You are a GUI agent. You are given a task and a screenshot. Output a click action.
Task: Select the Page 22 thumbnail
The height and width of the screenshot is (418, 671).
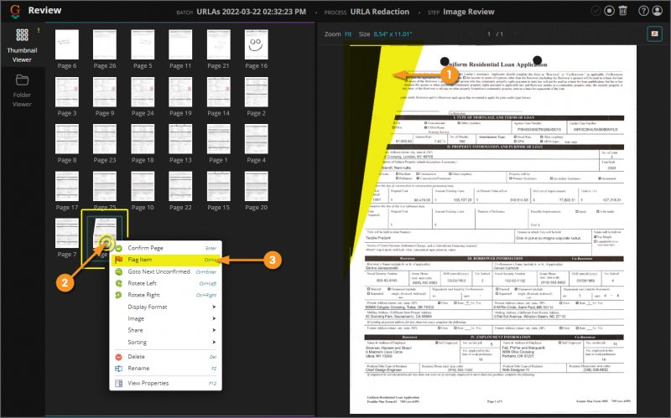pyautogui.click(x=180, y=186)
